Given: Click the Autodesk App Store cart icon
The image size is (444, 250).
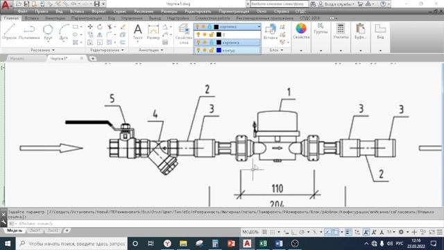Looking at the screenshot, I should 360,4.
